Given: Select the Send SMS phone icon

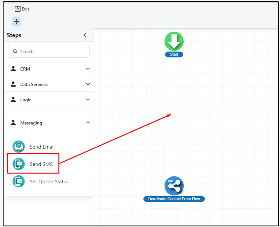Looking at the screenshot, I should 19,164.
